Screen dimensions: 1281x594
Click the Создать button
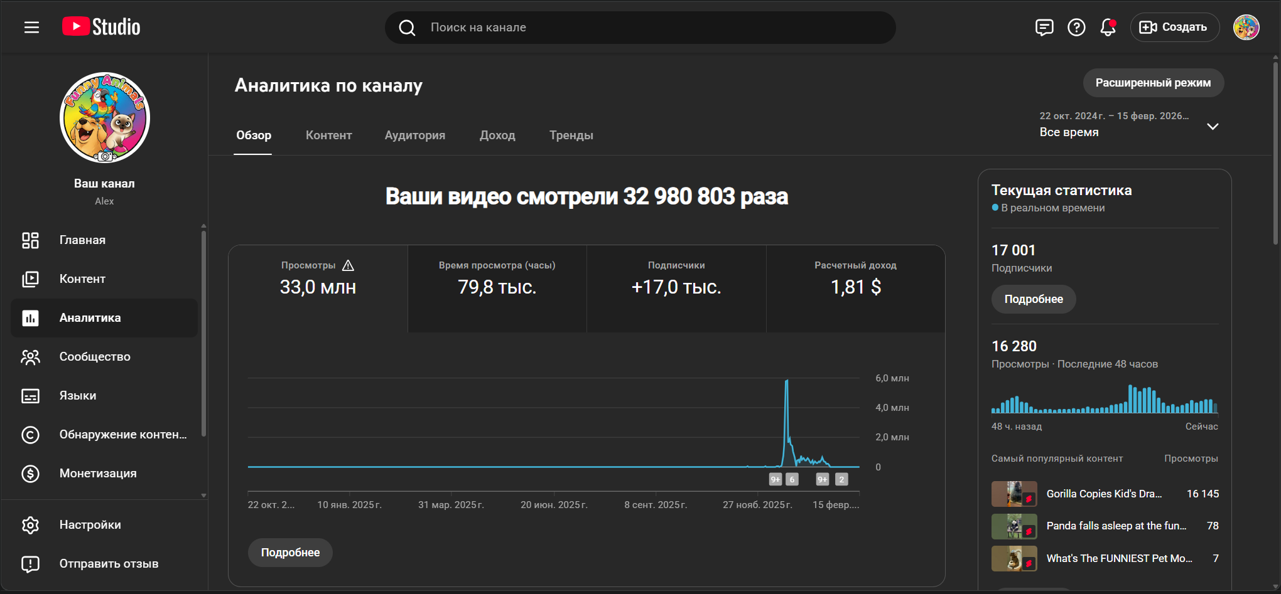point(1175,27)
